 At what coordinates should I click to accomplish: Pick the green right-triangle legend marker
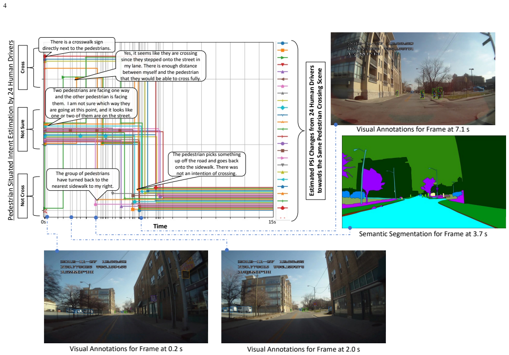tap(282, 58)
